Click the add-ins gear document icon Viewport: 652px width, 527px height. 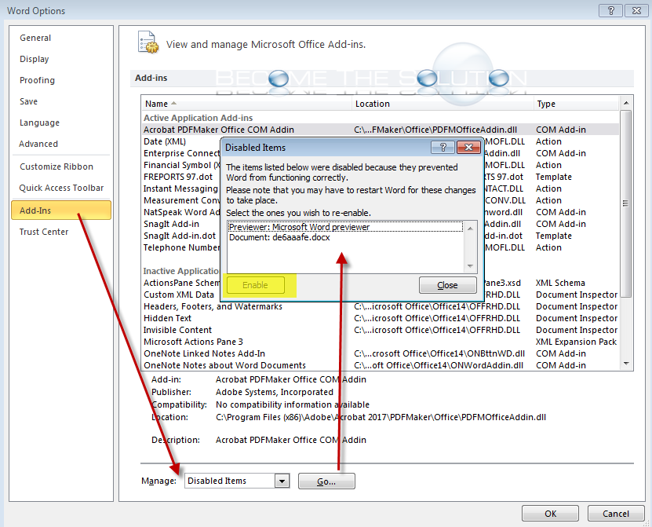148,42
